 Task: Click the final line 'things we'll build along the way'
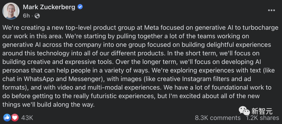click(48, 104)
